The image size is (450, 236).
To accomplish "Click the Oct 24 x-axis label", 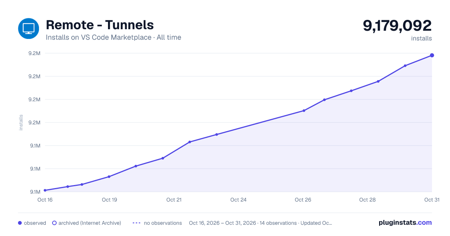I will coord(238,200).
